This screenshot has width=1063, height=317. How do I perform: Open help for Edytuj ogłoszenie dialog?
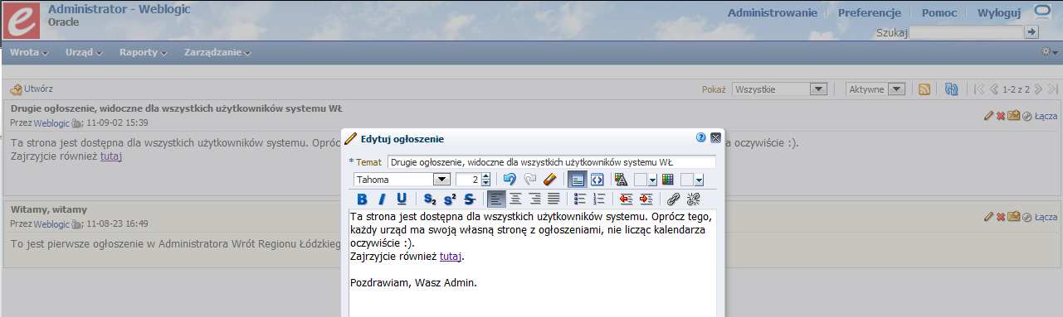[x=700, y=138]
